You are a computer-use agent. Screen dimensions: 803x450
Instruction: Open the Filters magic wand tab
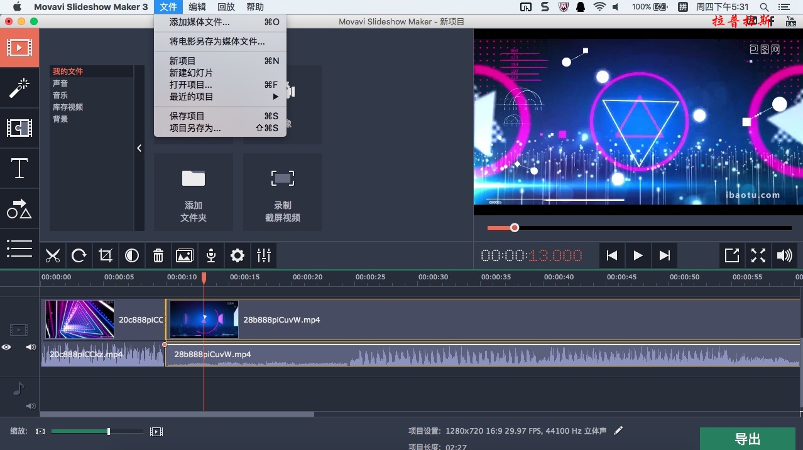tap(19, 88)
